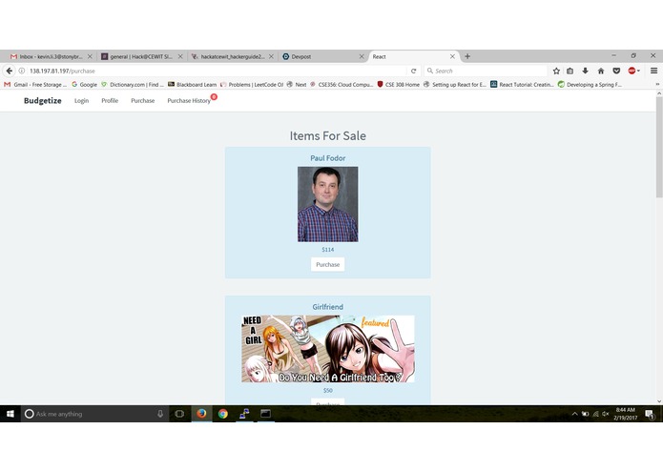Open the terminal window taskbar icon
This screenshot has height=471, width=663.
pos(265,414)
